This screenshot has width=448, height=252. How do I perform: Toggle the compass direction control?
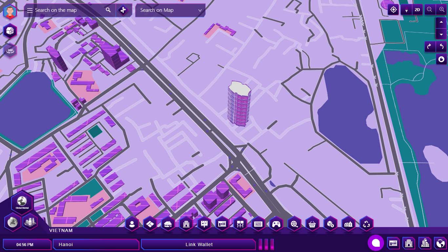tap(406, 10)
